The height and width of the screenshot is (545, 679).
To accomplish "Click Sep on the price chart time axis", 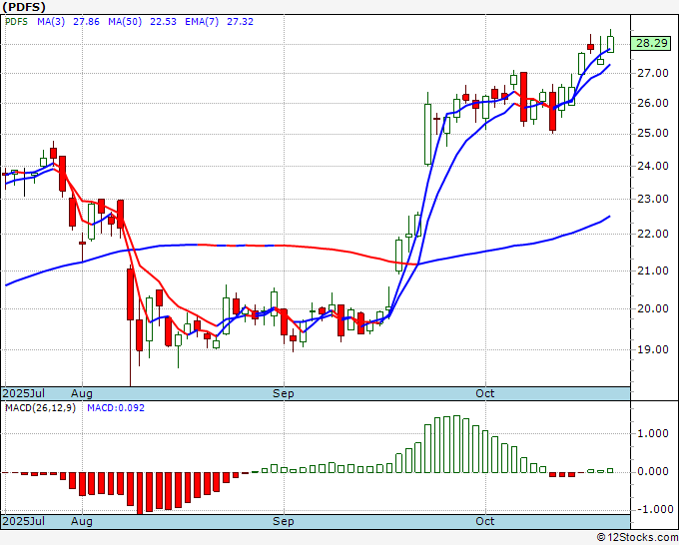I will 284,393.
